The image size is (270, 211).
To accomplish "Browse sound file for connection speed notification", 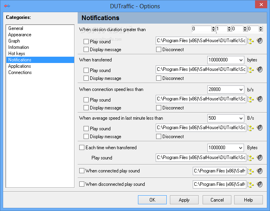I will 251,99.
